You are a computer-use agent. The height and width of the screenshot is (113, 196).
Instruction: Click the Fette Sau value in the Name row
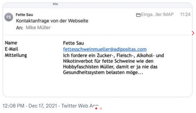[74, 43]
